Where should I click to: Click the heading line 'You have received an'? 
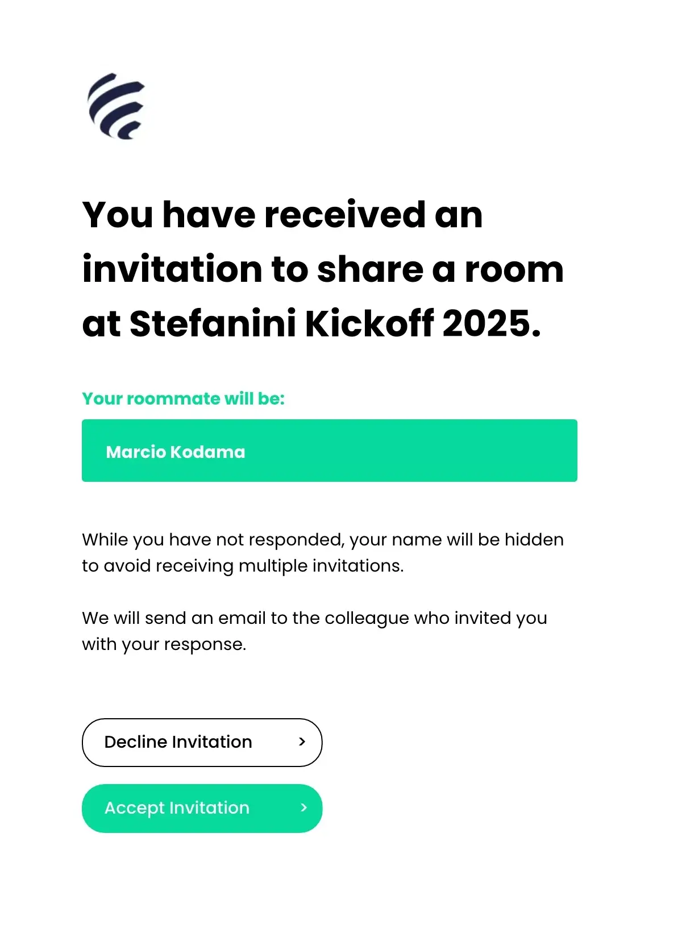282,215
